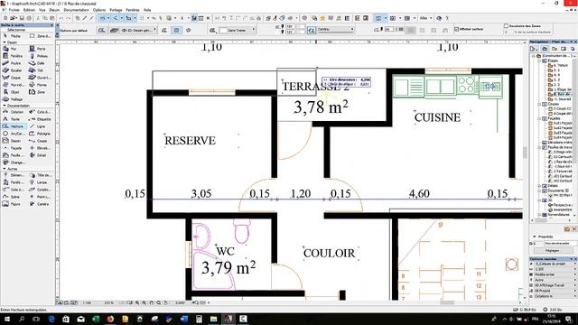Collapse the Coupes node in Navigator

click(539, 105)
